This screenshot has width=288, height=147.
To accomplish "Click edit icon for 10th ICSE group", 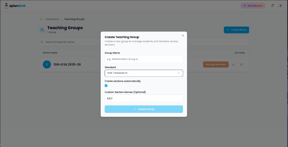I will (242, 64).
